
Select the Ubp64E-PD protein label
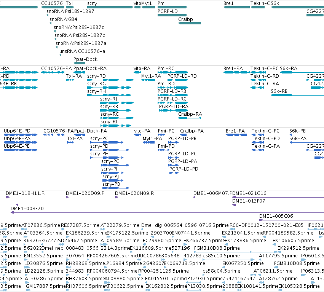(17, 131)
